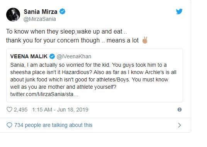The width and height of the screenshot is (207, 147).
Task: Open the quoted tweet text starting with Sania, I am actually
Action: click(x=93, y=76)
